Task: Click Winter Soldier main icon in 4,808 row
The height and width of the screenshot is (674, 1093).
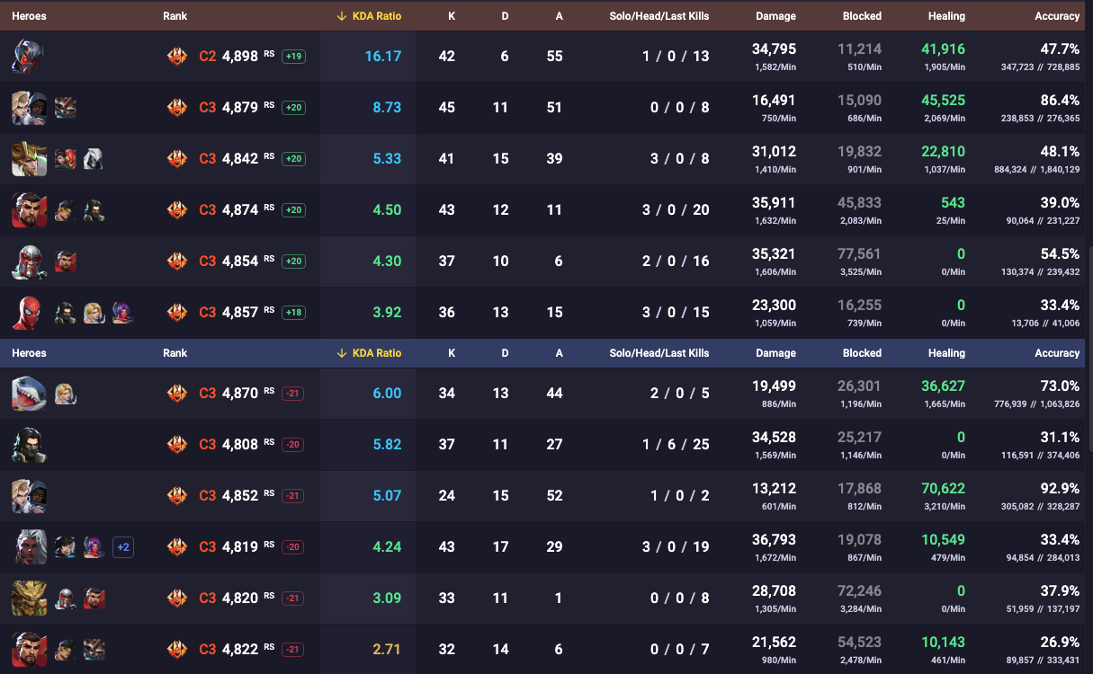Action: coord(29,445)
